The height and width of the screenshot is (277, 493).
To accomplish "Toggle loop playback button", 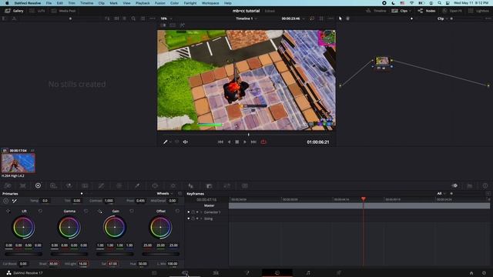I will (263, 142).
